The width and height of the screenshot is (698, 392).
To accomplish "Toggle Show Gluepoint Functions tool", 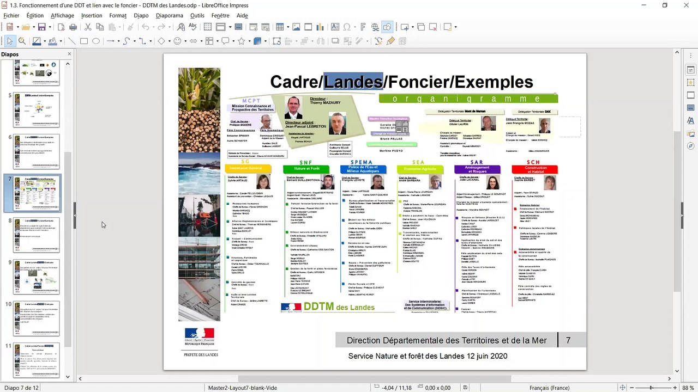I will click(390, 41).
